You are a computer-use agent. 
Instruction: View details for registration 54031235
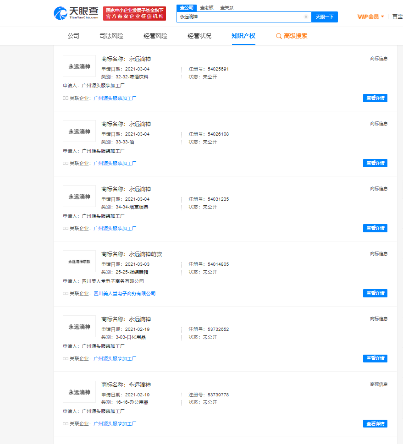tap(375, 228)
